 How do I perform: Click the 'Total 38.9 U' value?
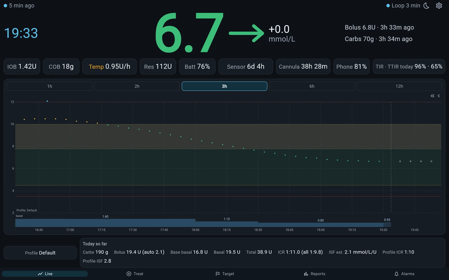pos(259,252)
